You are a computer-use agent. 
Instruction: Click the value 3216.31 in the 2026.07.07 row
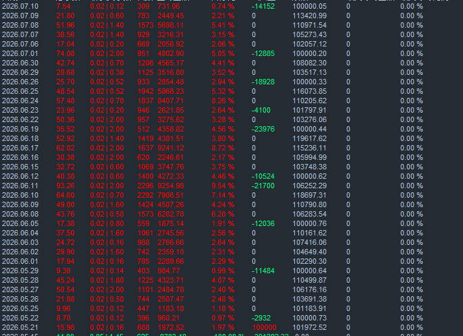[170, 34]
